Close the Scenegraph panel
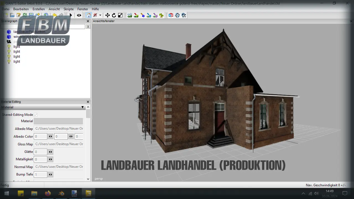The image size is (354, 199). 88,21
